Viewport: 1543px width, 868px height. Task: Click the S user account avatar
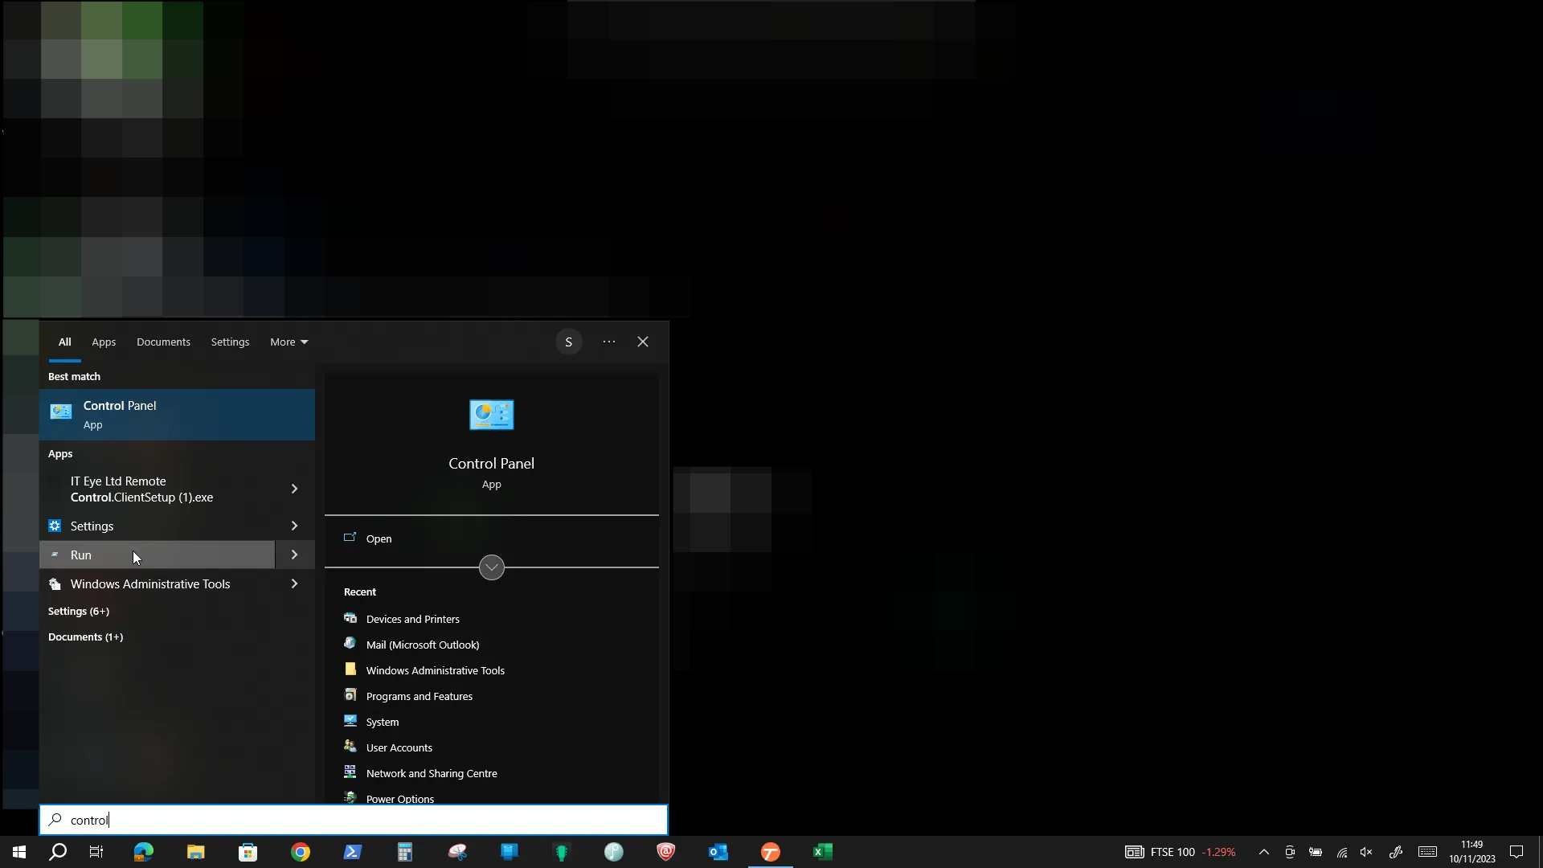click(569, 342)
